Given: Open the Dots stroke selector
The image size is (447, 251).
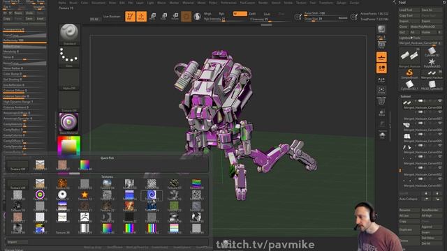Looking at the screenshot, I should (69, 57).
